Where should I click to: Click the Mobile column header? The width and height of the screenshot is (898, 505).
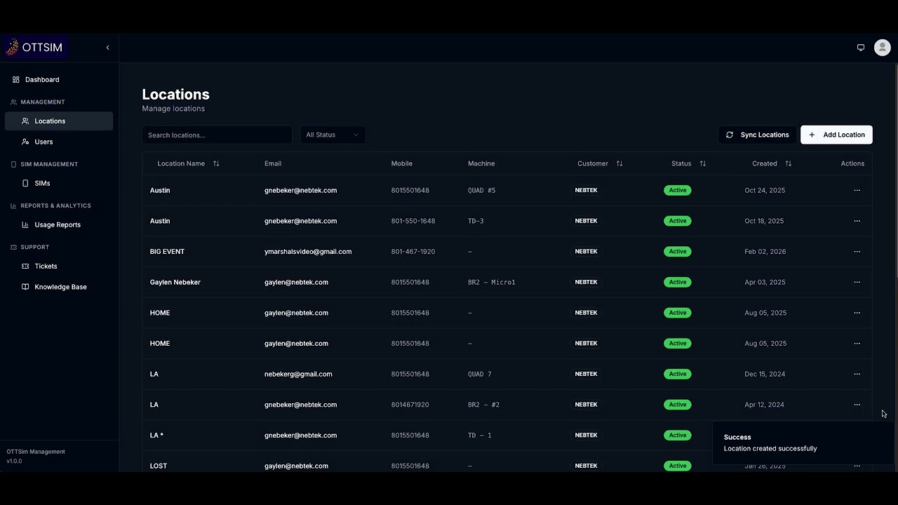402,163
